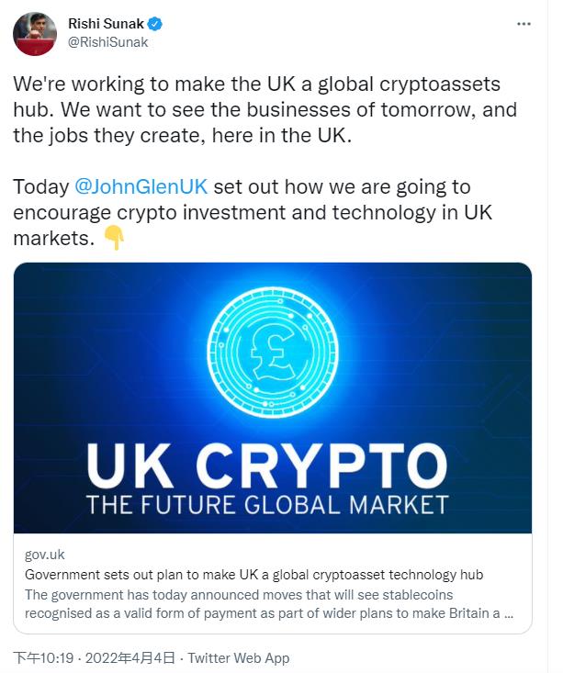Open the gov.uk source domain
Image resolution: width=563 pixels, height=673 pixels.
pyautogui.click(x=45, y=555)
